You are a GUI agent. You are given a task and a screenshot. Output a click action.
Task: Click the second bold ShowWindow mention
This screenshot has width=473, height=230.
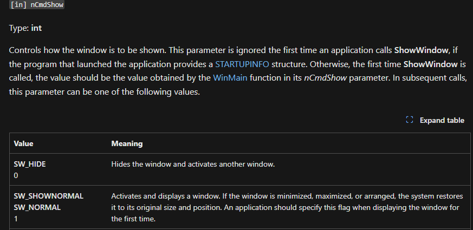[430, 64]
